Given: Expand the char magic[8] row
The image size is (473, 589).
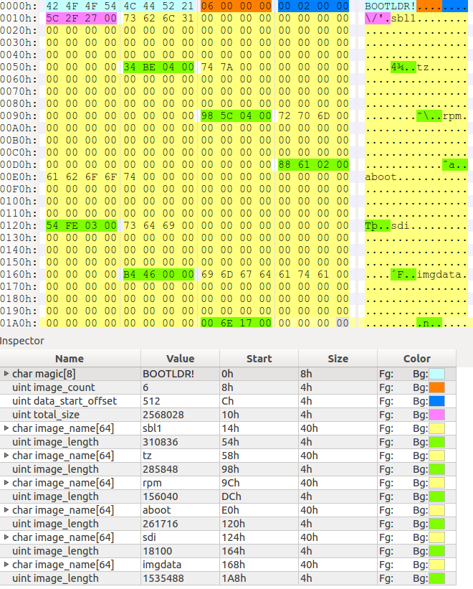Looking at the screenshot, I should pos(6,374).
